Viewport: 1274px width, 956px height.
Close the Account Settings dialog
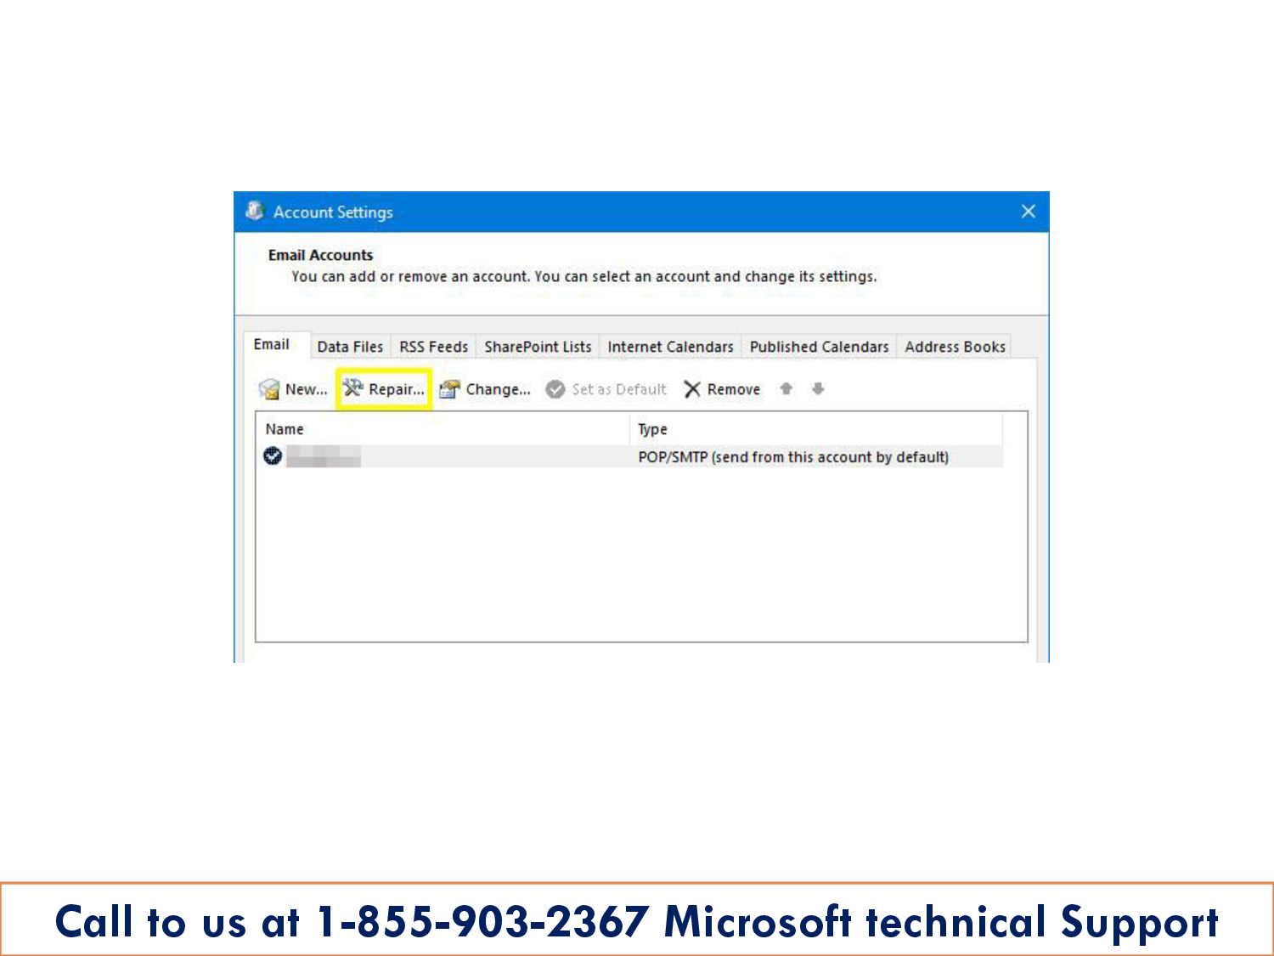pos(1028,211)
